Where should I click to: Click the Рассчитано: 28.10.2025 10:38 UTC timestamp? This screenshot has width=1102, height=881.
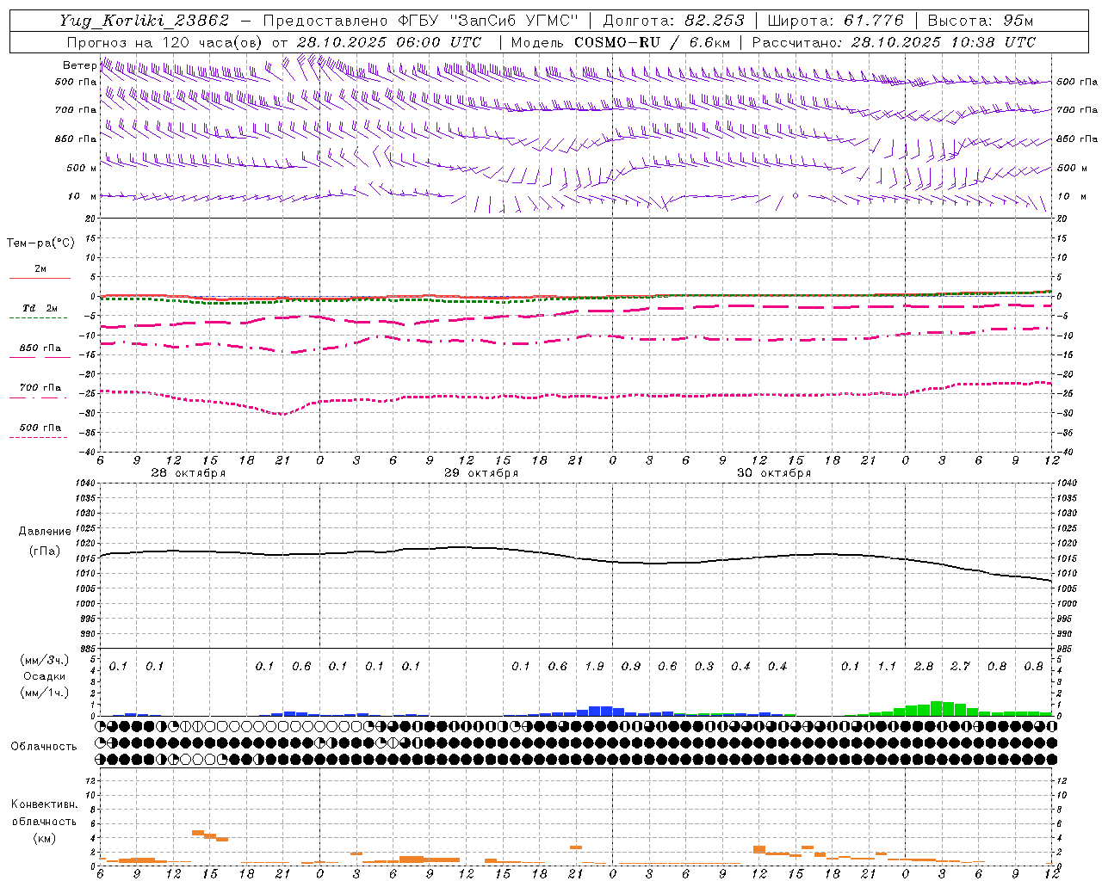pyautogui.click(x=894, y=42)
